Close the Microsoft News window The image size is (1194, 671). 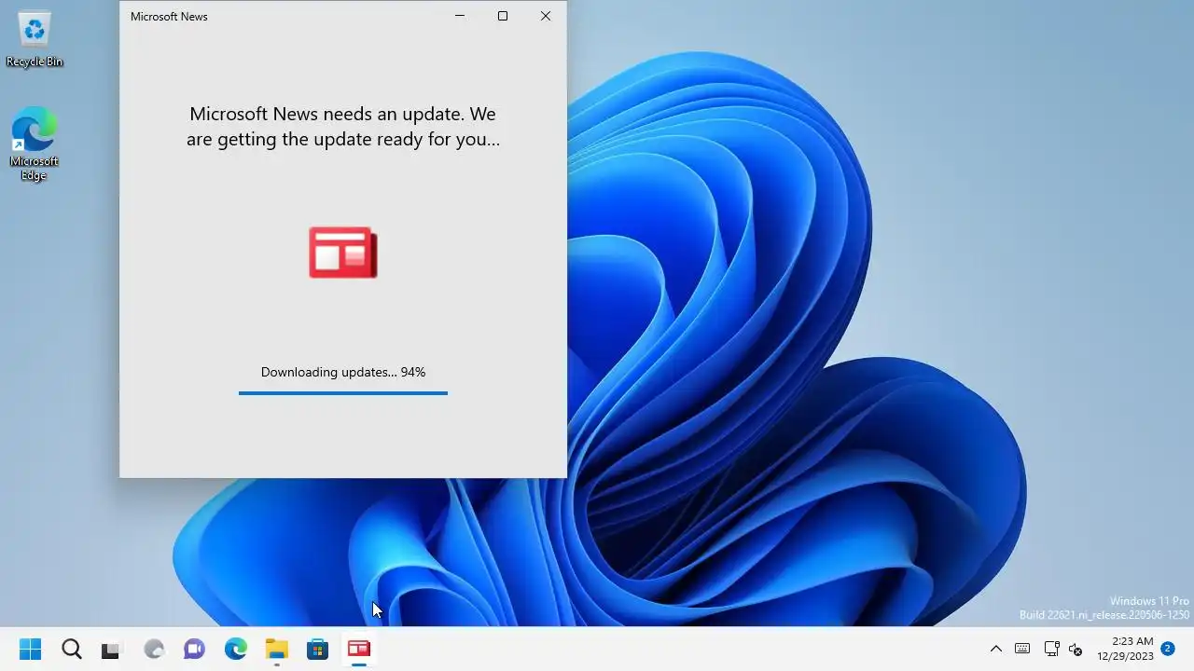(546, 16)
